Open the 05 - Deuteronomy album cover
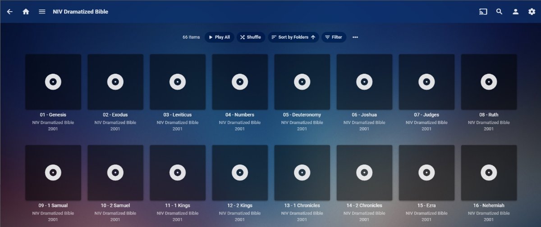Screen dimensions: 541x227 [302, 82]
